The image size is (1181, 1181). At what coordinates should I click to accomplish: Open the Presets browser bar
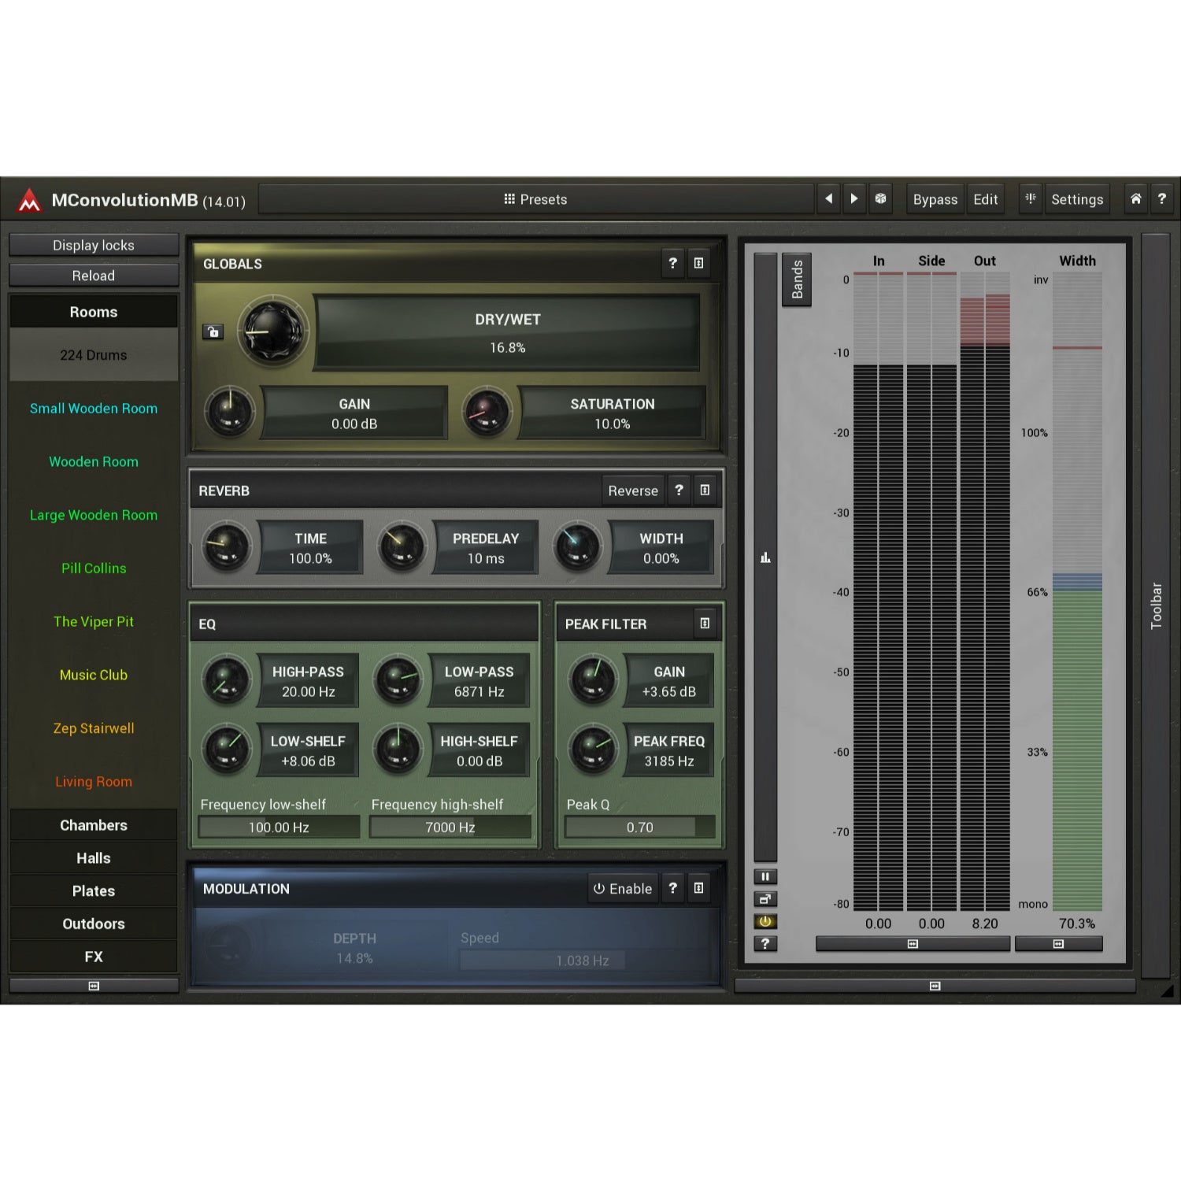click(536, 199)
